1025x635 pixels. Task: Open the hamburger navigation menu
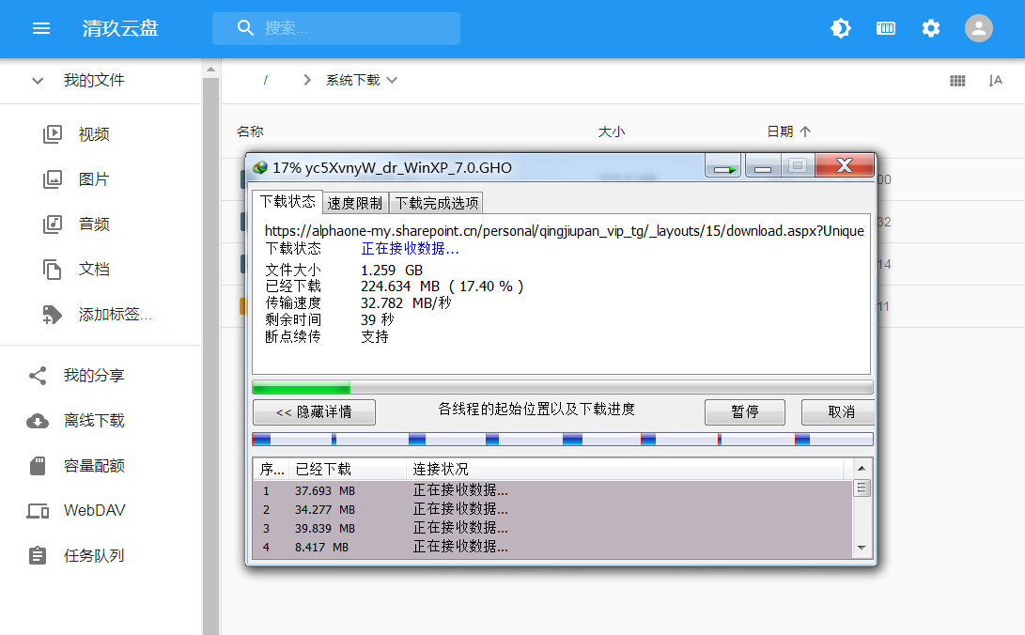(x=41, y=28)
